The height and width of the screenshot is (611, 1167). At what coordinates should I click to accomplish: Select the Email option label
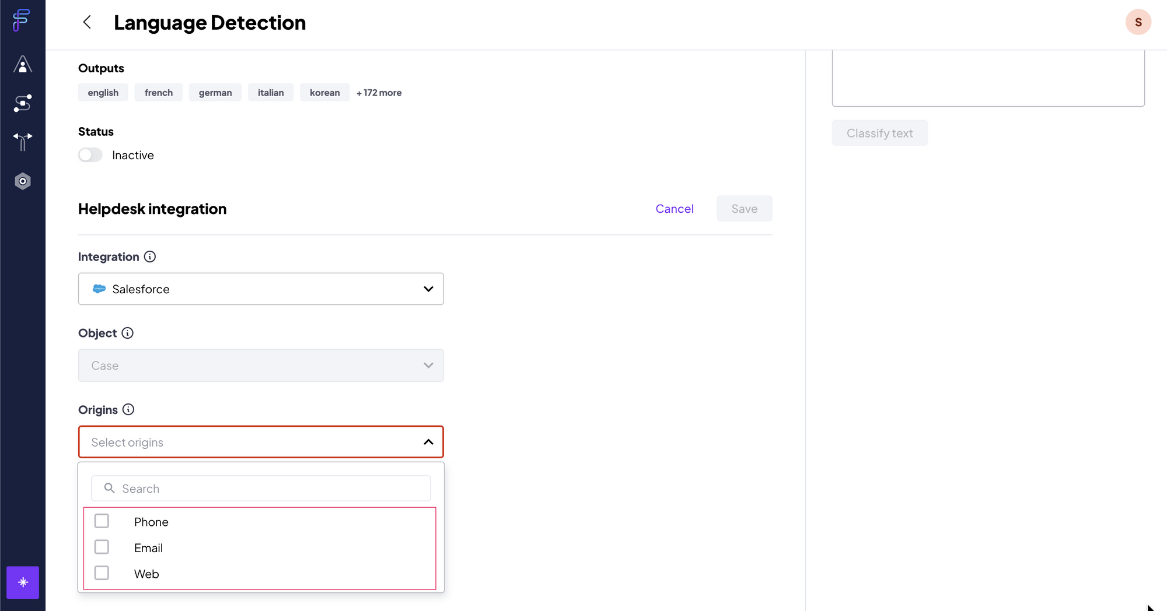click(x=148, y=548)
